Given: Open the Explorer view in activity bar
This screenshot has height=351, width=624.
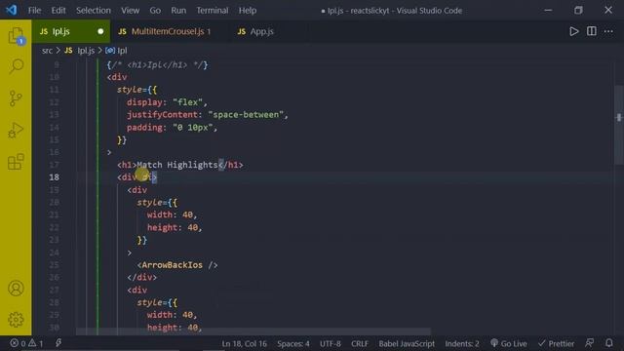Looking at the screenshot, I should click(x=16, y=36).
